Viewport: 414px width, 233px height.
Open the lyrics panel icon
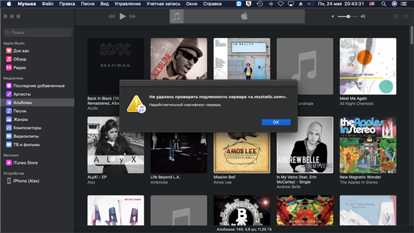(395, 16)
